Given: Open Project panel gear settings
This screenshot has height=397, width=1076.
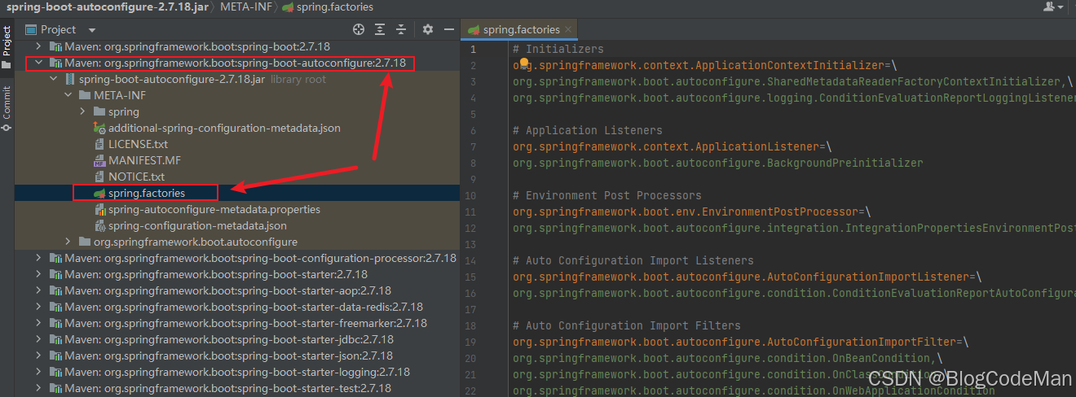Looking at the screenshot, I should [428, 29].
